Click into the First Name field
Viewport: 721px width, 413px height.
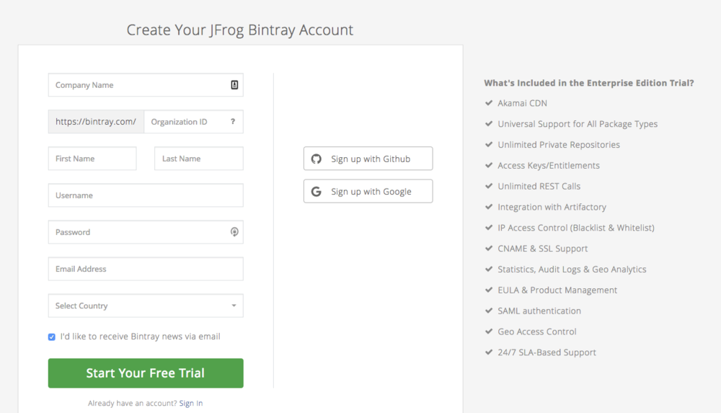pos(92,159)
